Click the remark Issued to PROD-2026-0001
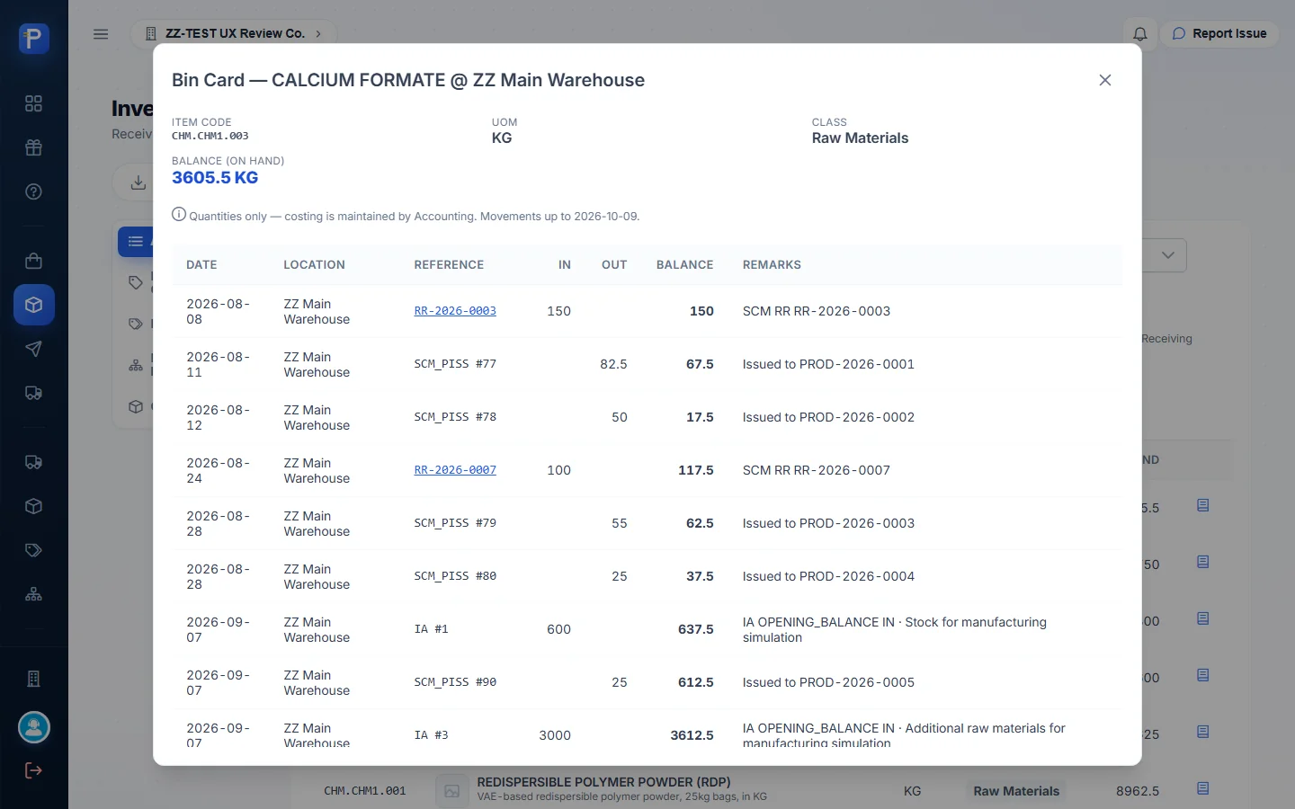Image resolution: width=1295 pixels, height=809 pixels. 828,364
